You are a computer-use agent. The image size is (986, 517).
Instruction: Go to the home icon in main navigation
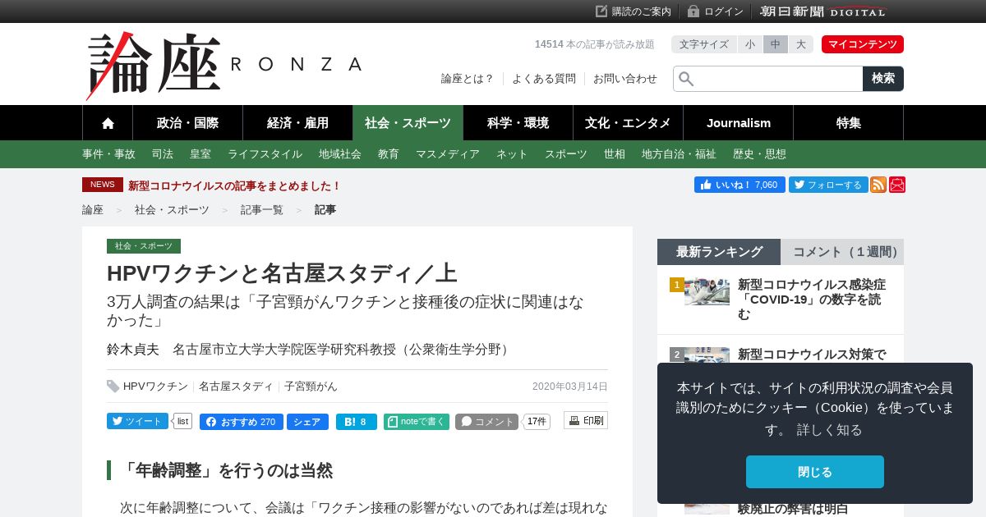(108, 123)
